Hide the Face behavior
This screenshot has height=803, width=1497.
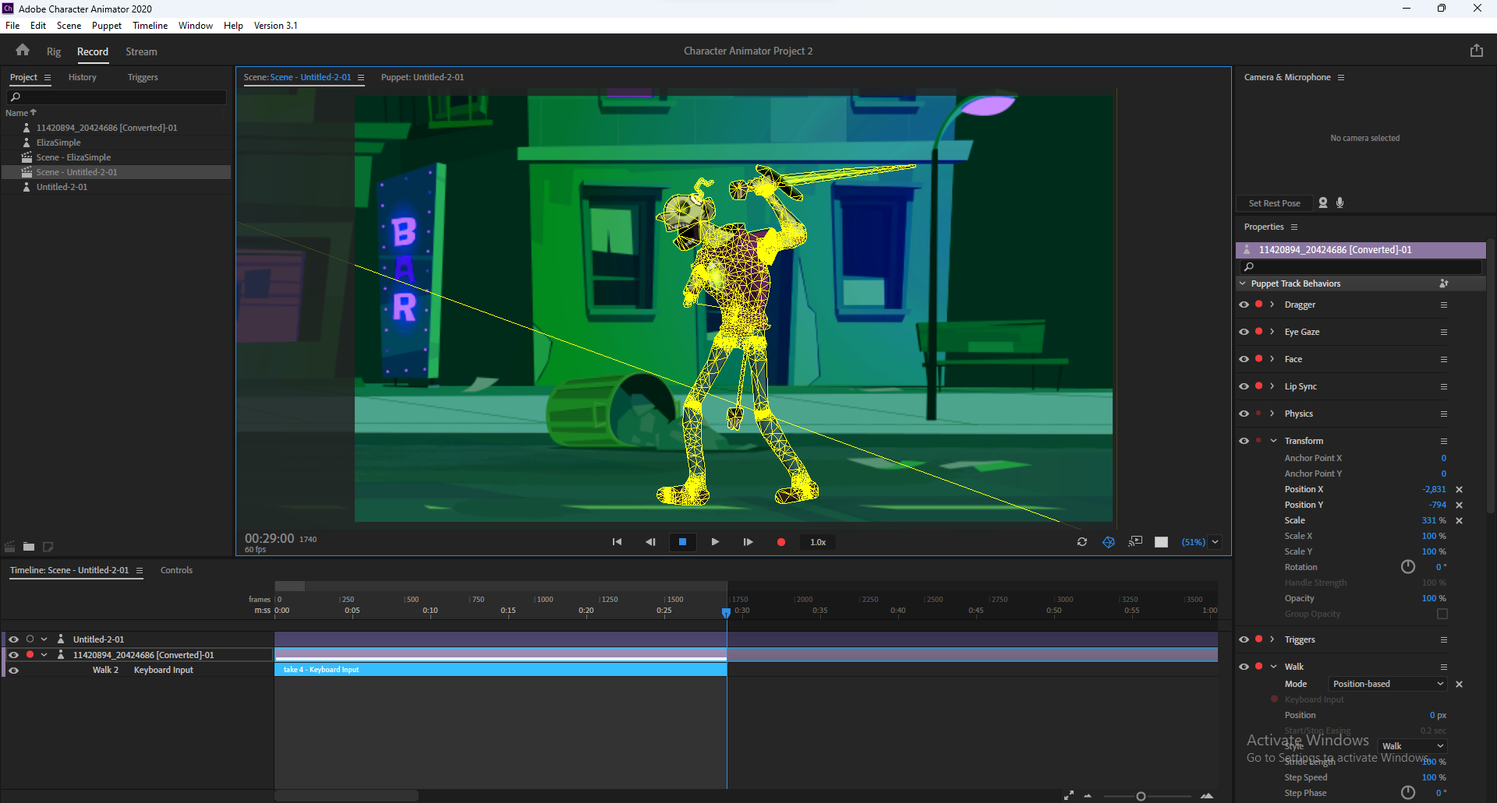[x=1244, y=359]
